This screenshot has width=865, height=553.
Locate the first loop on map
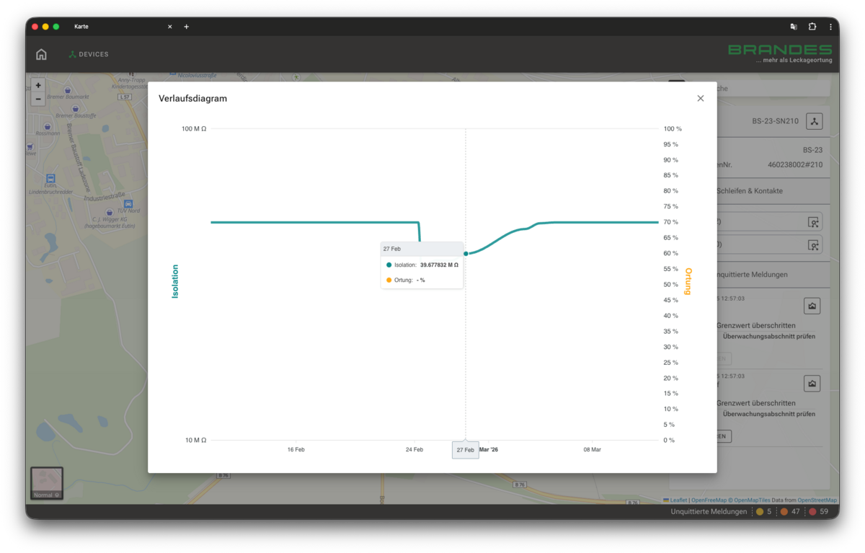coord(814,223)
